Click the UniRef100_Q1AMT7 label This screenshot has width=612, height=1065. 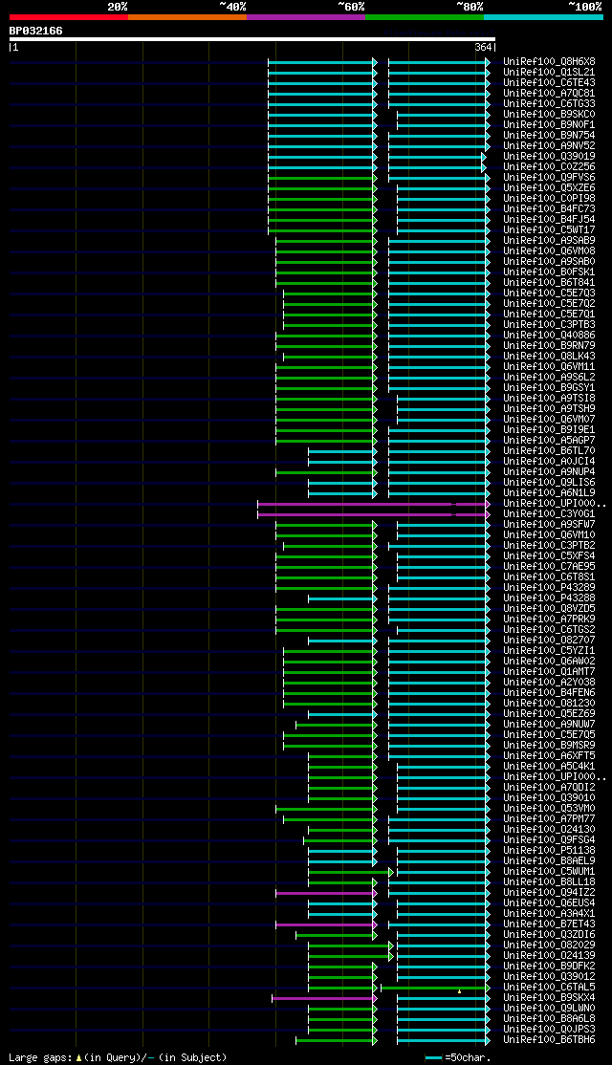[x=550, y=672]
